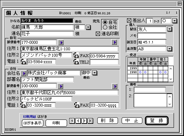This screenshot has height=136, width=184.
Task: Click the 備考 2 text area
Action: click(150, 100)
